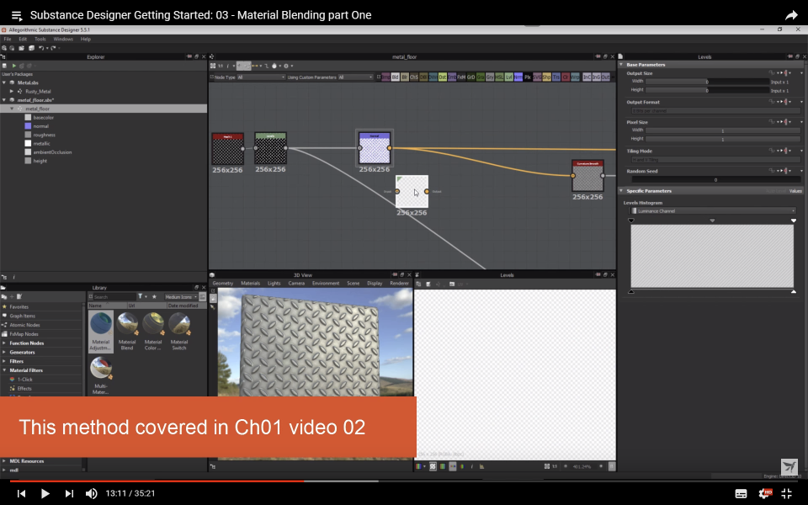Toggle subtitles in the player

coord(741,494)
